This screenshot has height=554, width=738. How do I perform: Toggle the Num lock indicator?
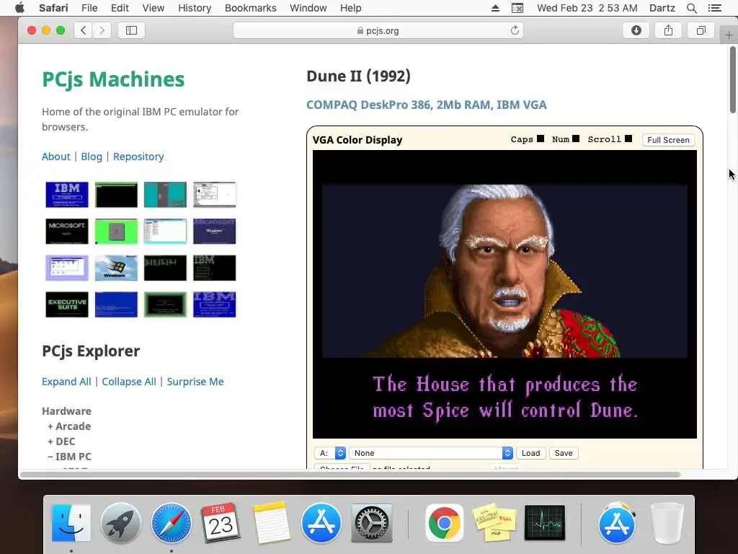576,138
